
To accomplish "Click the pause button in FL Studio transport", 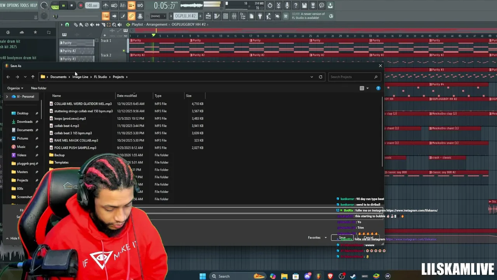I will (x=63, y=5).
